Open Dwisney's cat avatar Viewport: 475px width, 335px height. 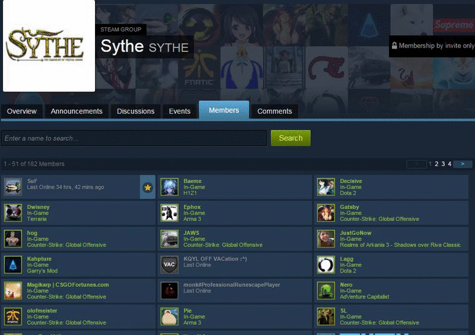[x=12, y=213]
